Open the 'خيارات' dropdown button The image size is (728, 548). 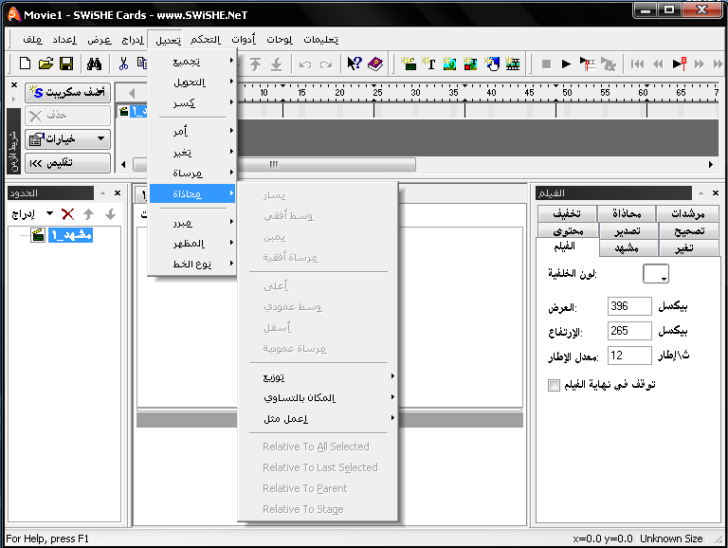tap(67, 138)
